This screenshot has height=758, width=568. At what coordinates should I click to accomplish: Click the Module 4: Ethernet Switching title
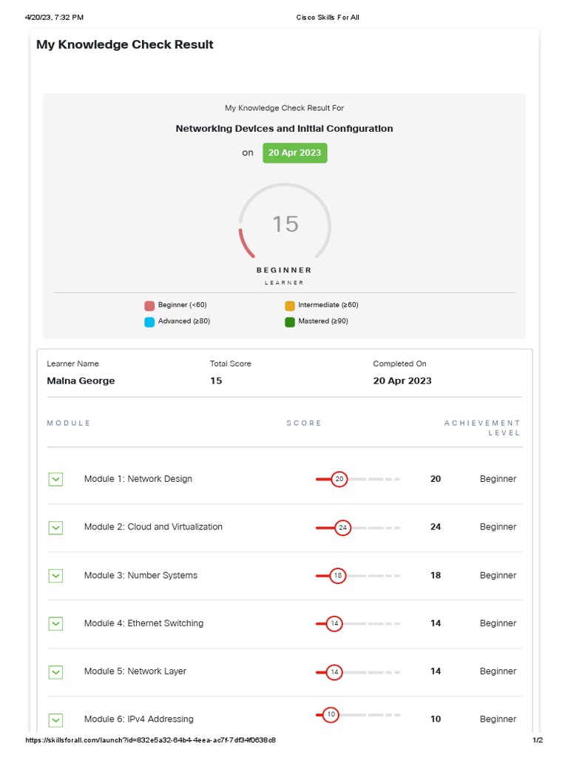click(x=143, y=623)
